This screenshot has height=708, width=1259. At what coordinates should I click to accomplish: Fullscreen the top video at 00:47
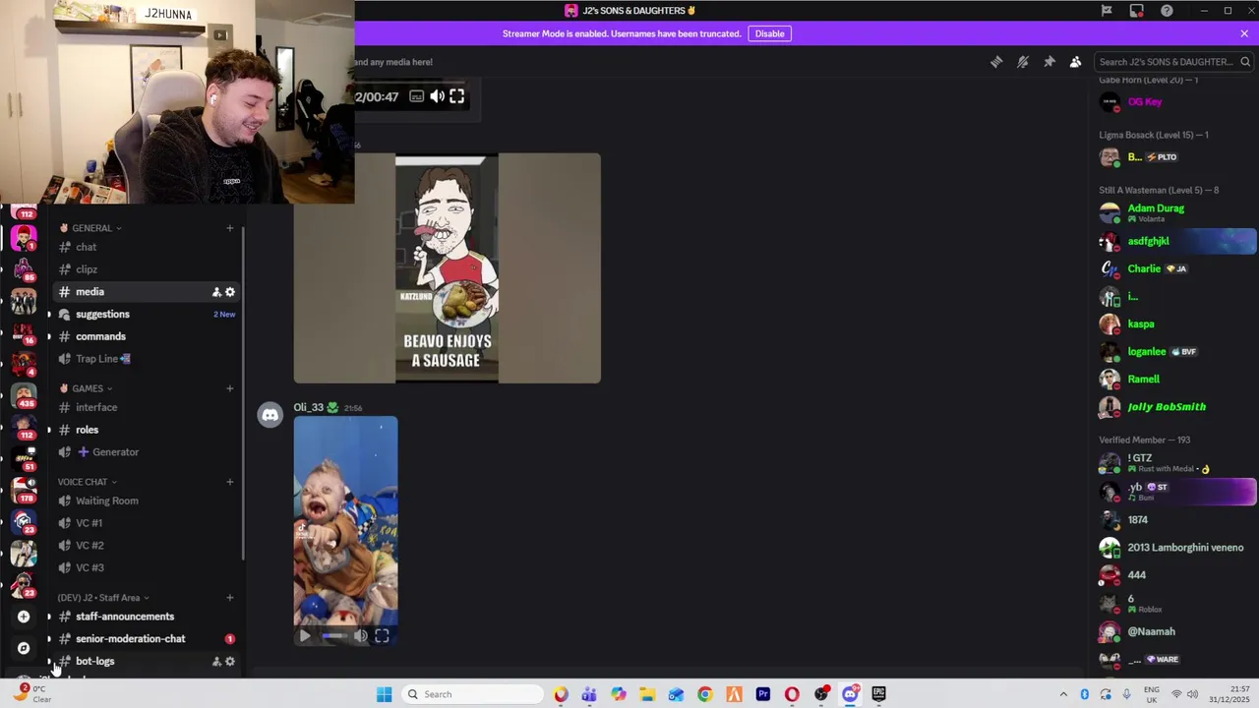pyautogui.click(x=456, y=96)
